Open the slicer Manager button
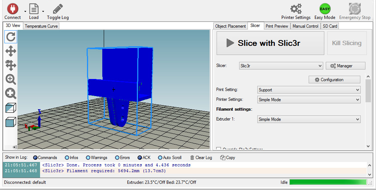Screen dimensions: 376x190 point(345,66)
